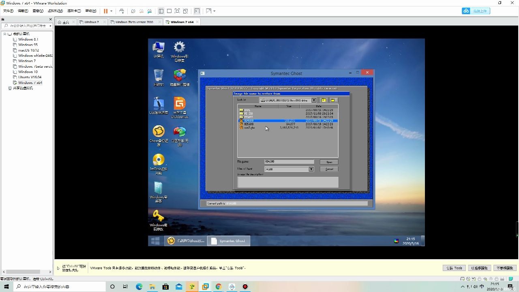Click the 安装 Tools button
The height and width of the screenshot is (292, 519).
click(455, 268)
